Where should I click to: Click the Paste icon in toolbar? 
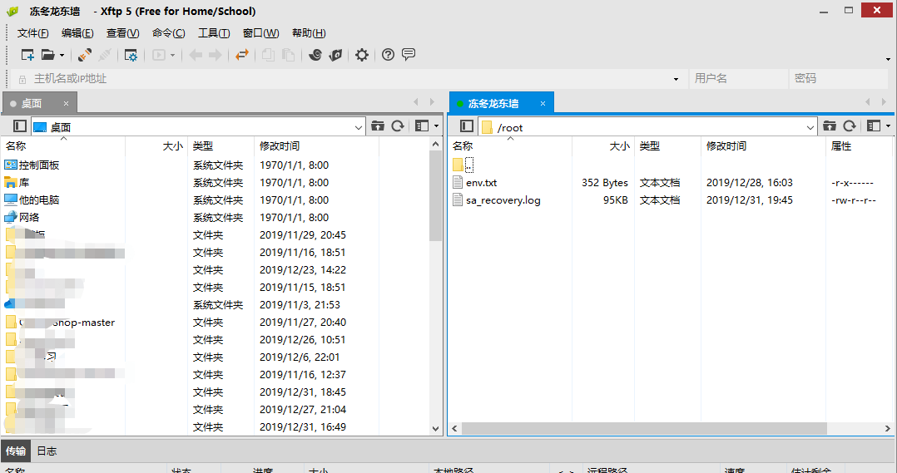[288, 55]
